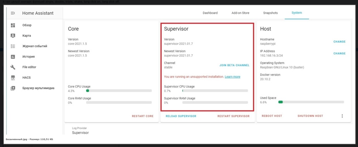The image size is (358, 147).
Task: Click SHUTDOWN HOST button
Action: (310, 116)
